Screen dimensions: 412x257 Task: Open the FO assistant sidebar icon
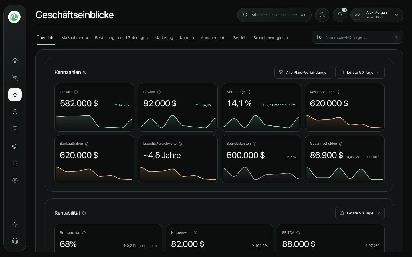tap(15, 77)
